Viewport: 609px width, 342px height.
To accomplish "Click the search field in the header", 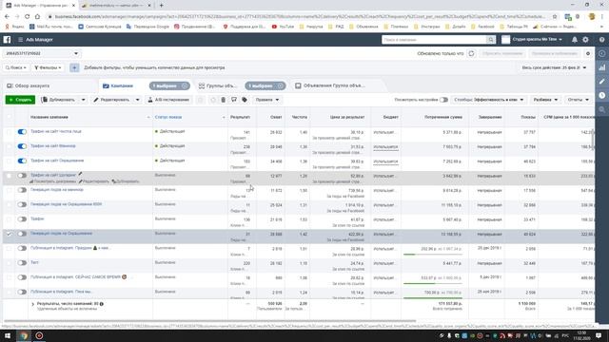I will pyautogui.click(x=434, y=40).
